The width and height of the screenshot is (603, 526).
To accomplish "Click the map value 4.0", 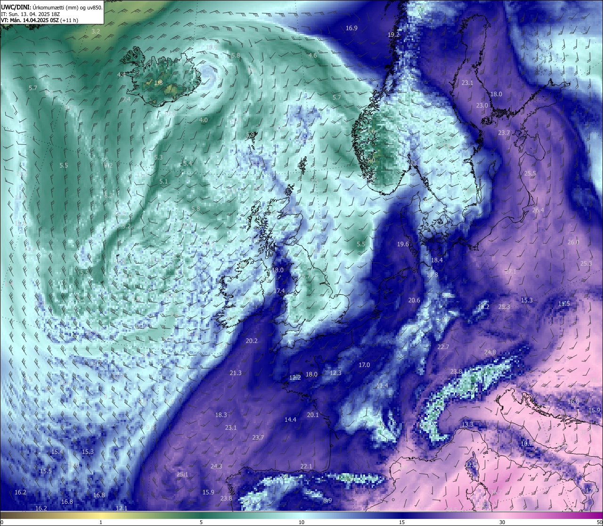I will (203, 120).
